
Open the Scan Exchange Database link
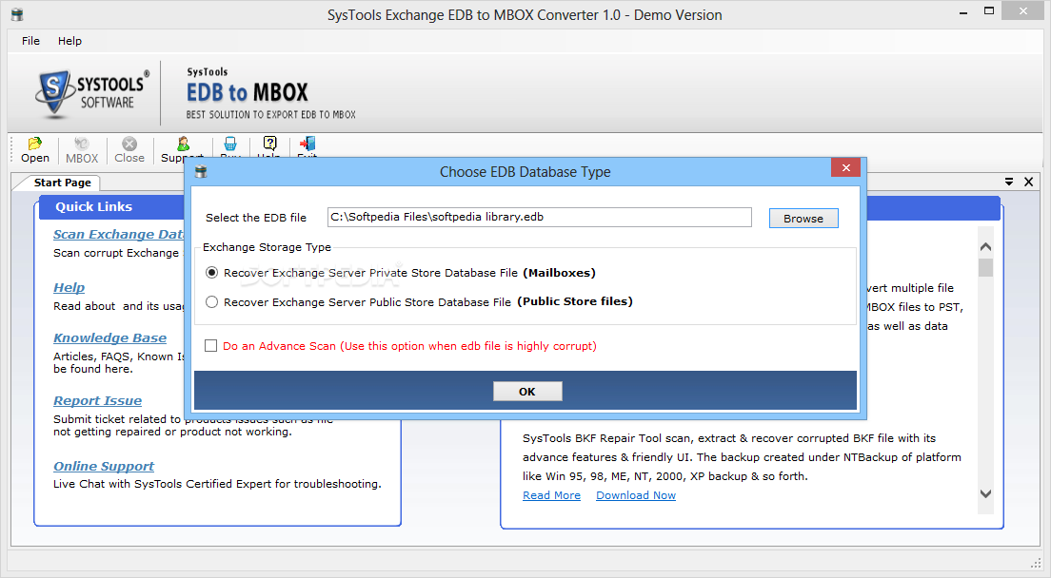[119, 234]
